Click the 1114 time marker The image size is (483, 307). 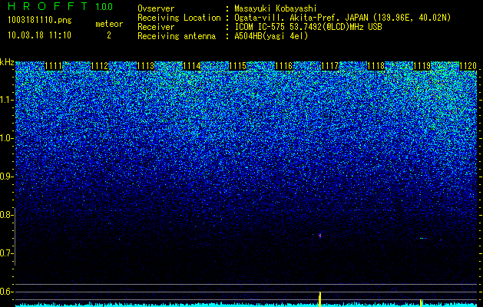[192, 66]
